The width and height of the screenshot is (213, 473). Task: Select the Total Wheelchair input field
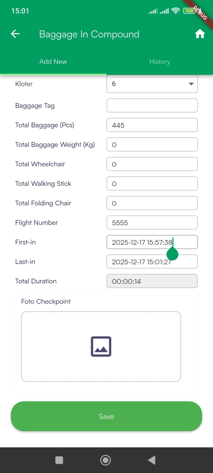click(152, 164)
